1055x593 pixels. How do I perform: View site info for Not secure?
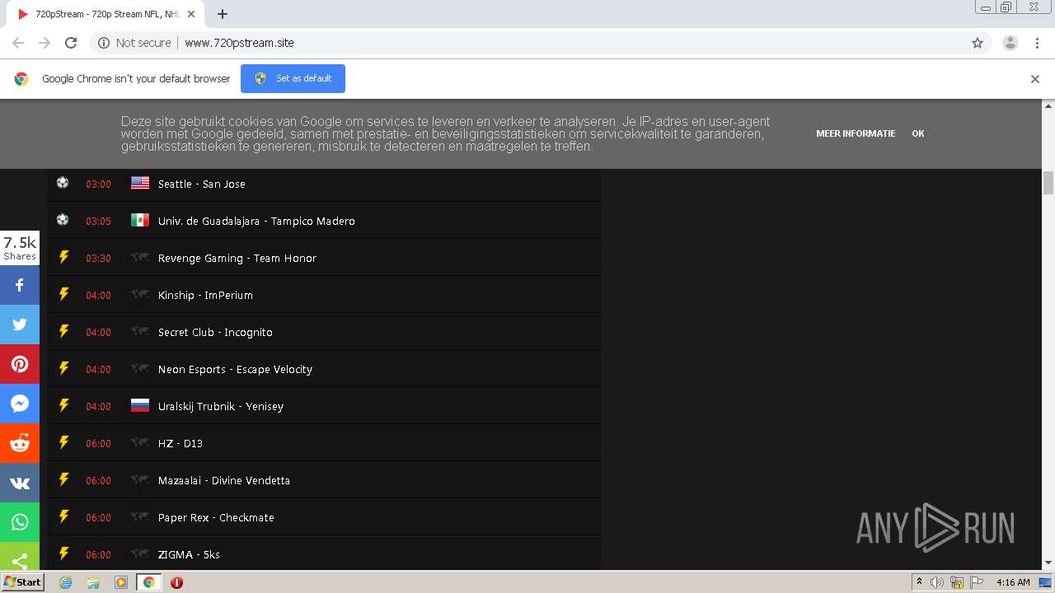click(134, 43)
